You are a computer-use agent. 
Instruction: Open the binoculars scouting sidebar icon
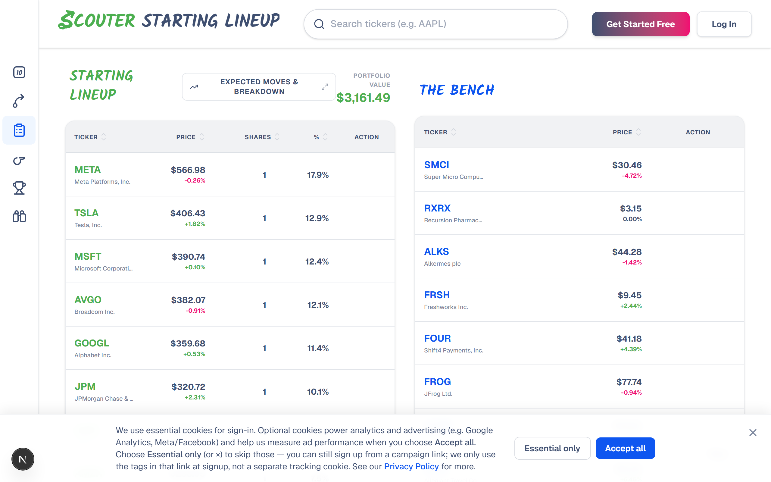[19, 217]
